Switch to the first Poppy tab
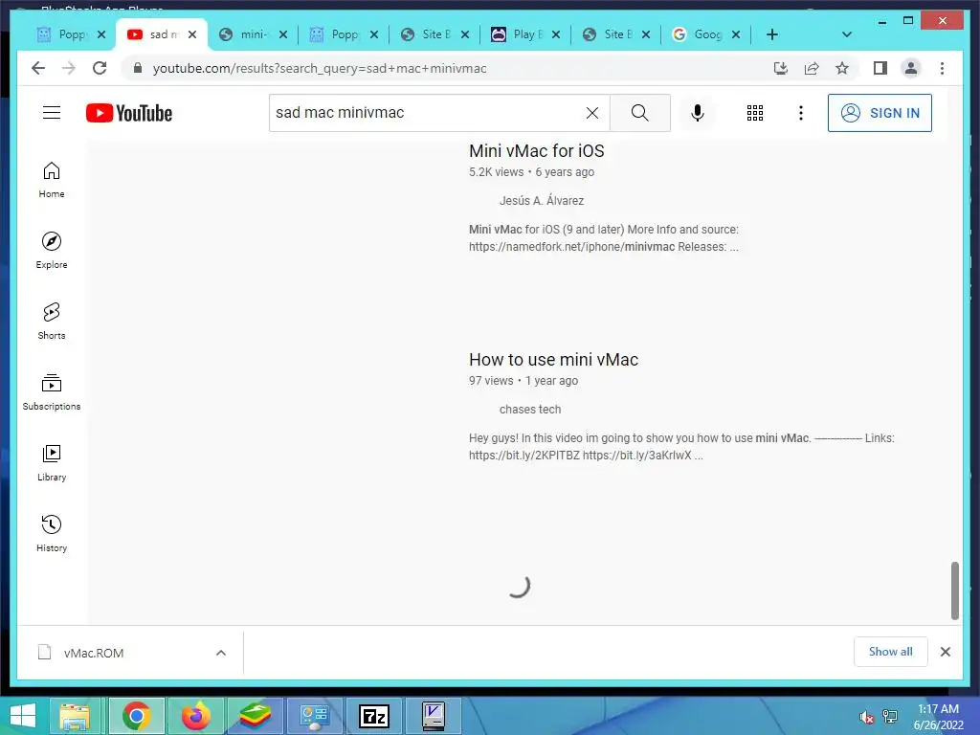Screen dimensions: 980x735 point(64,34)
